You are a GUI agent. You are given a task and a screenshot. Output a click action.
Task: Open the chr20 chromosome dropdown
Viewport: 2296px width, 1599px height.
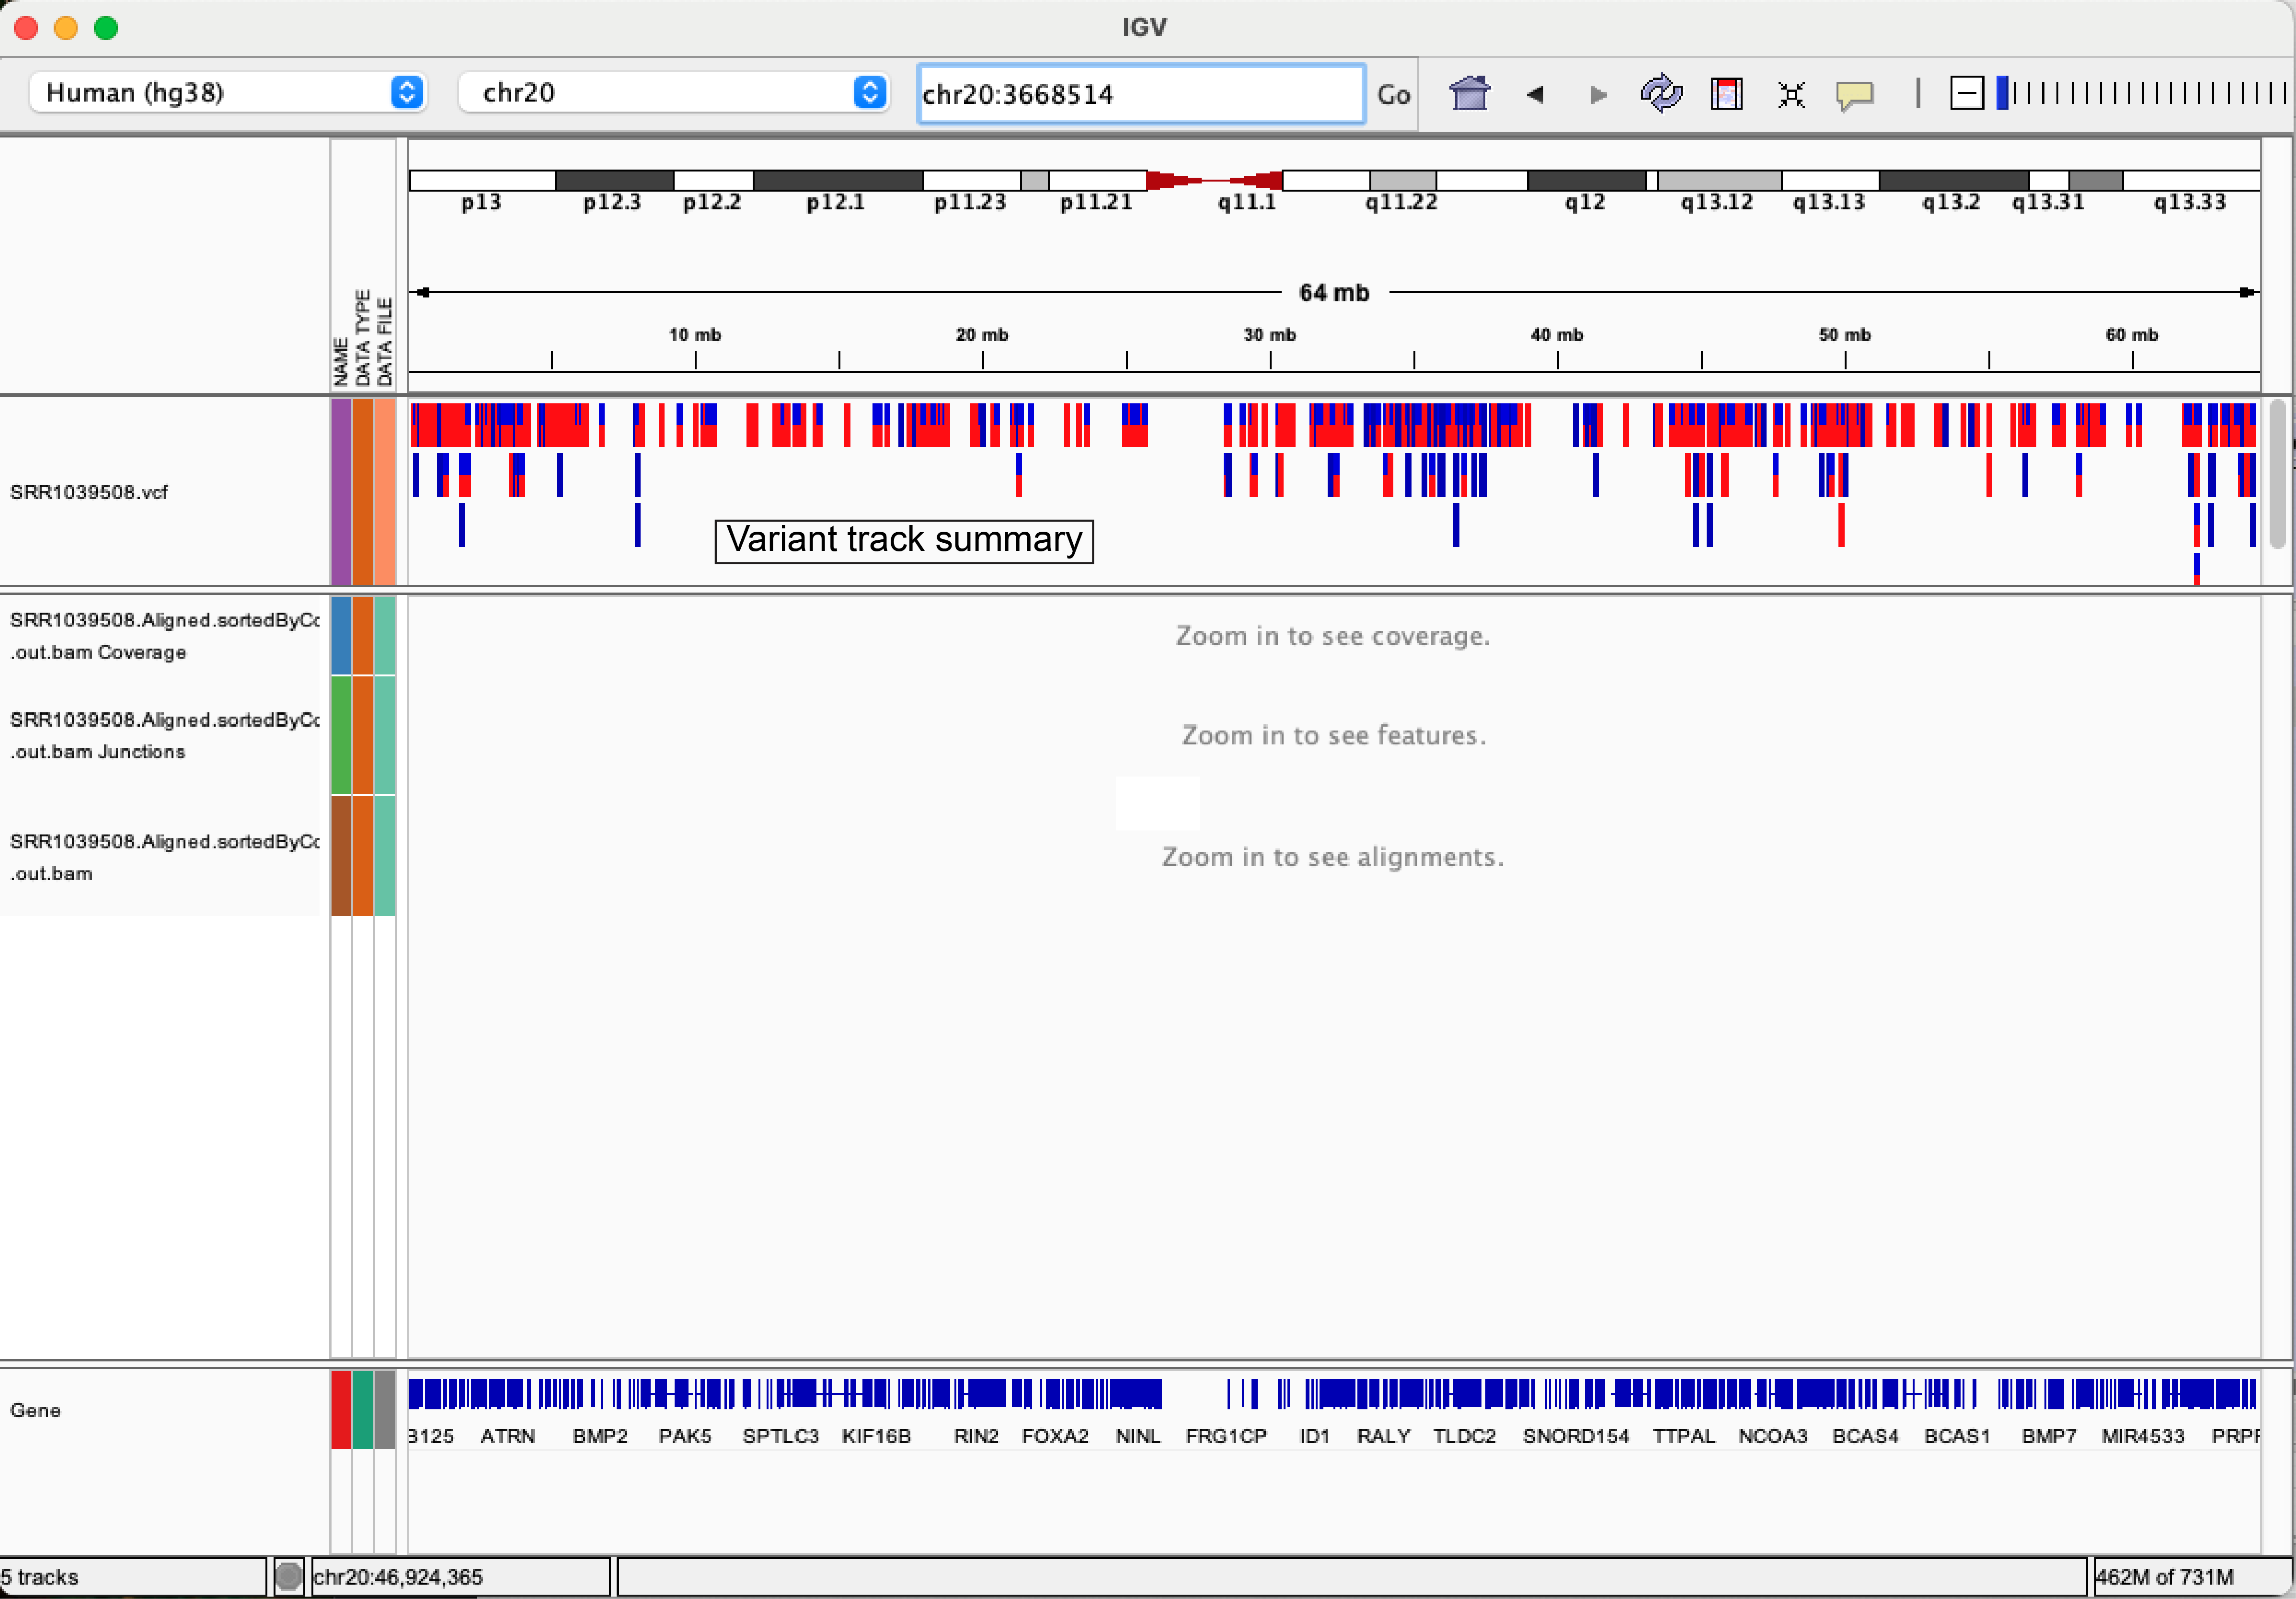(x=673, y=93)
